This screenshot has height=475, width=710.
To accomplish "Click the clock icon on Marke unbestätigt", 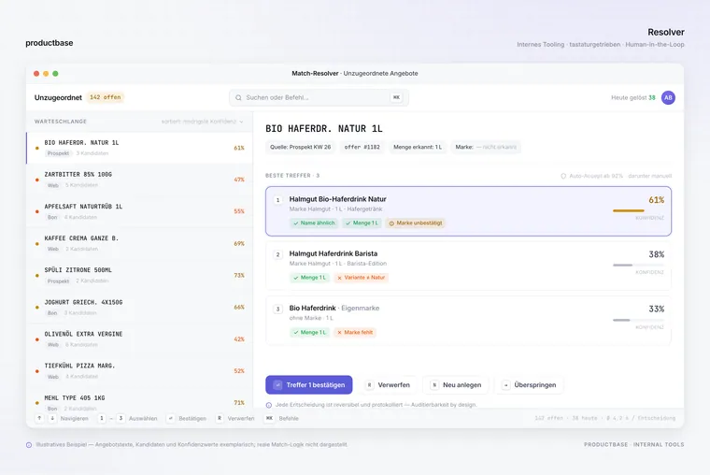I will coord(391,223).
